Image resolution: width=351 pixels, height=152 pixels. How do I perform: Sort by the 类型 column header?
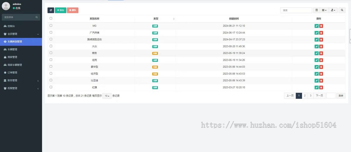click(x=156, y=19)
